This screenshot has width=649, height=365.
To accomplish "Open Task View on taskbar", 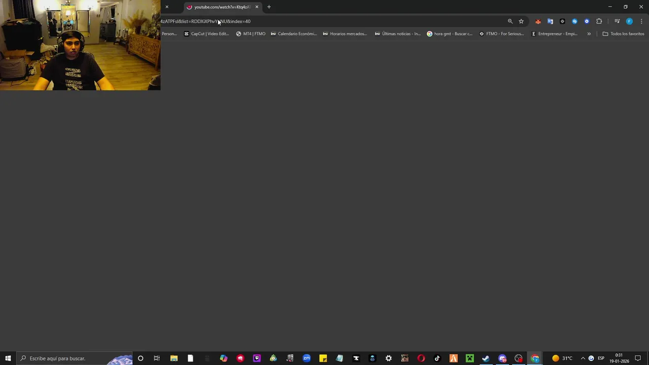I will tap(157, 358).
